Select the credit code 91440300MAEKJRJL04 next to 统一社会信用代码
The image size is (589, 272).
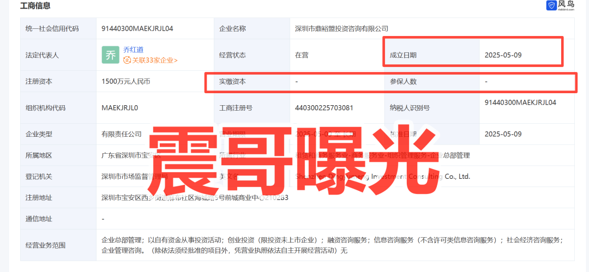tap(137, 28)
